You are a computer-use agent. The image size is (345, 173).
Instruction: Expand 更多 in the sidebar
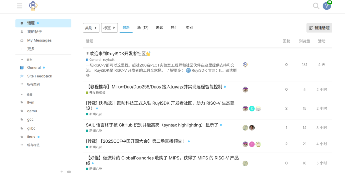31,49
